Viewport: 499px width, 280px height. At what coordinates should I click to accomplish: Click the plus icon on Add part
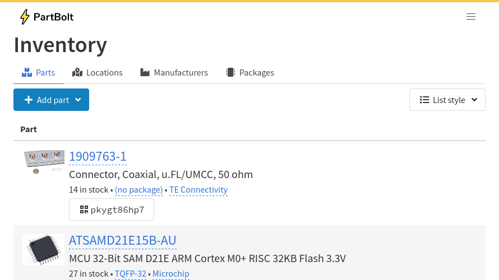(x=29, y=100)
